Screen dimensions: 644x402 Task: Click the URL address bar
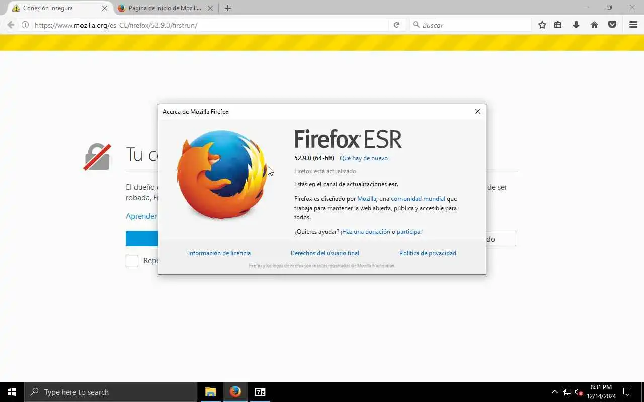(210, 25)
